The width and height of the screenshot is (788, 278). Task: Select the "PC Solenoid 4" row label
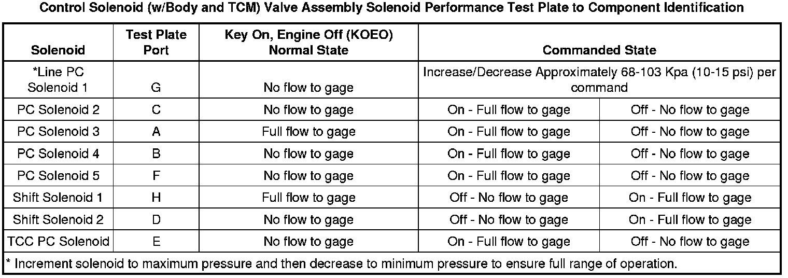58,154
